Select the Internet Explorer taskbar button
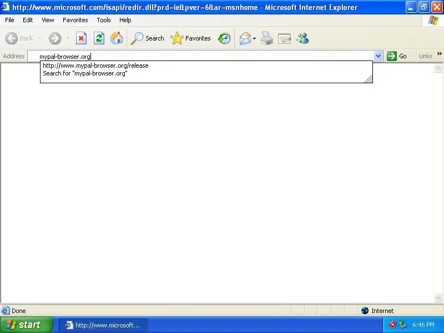The width and height of the screenshot is (444, 333). click(103, 325)
